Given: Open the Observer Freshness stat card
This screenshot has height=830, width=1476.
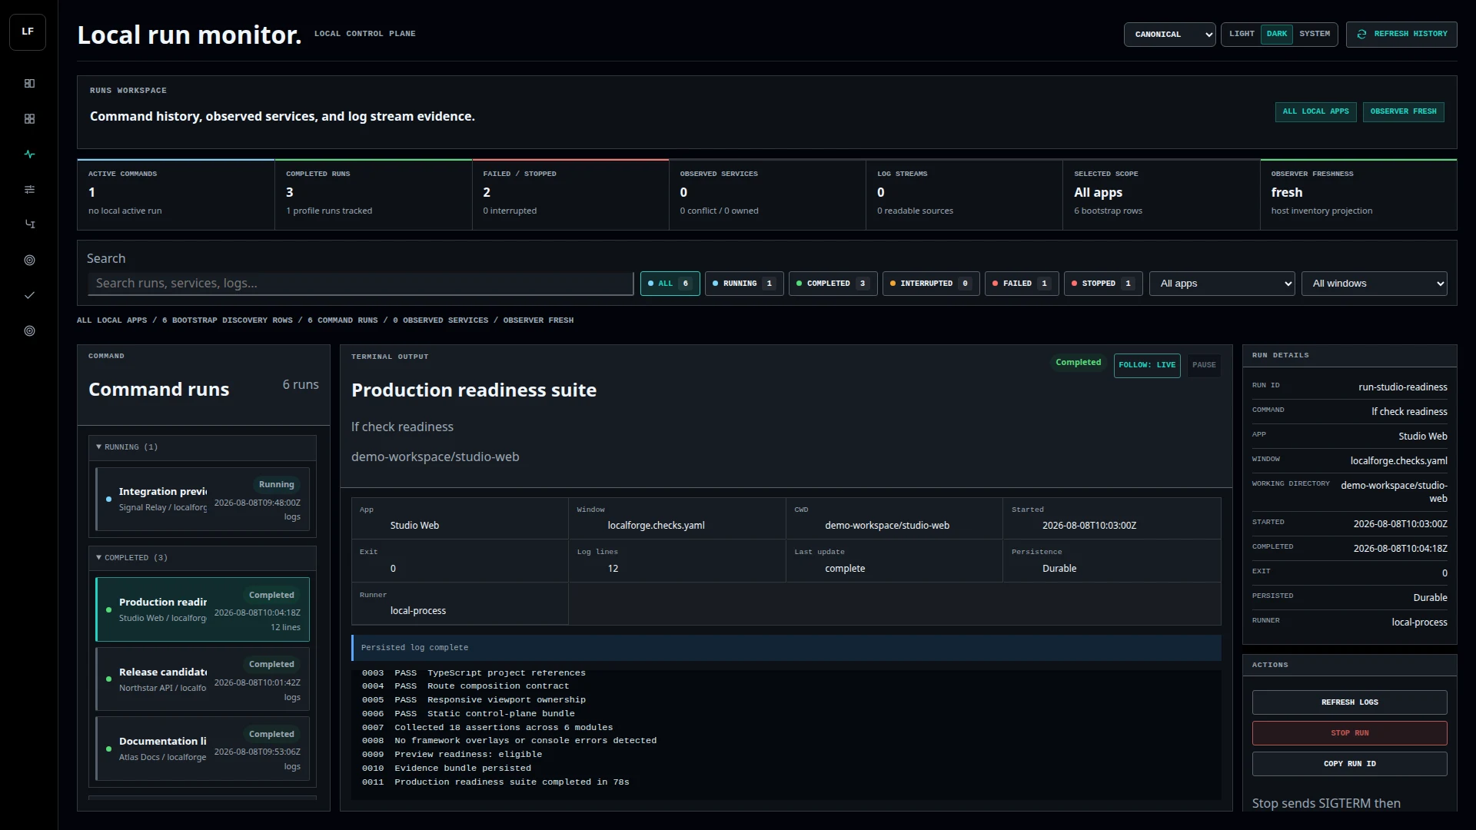Looking at the screenshot, I should coord(1358,194).
